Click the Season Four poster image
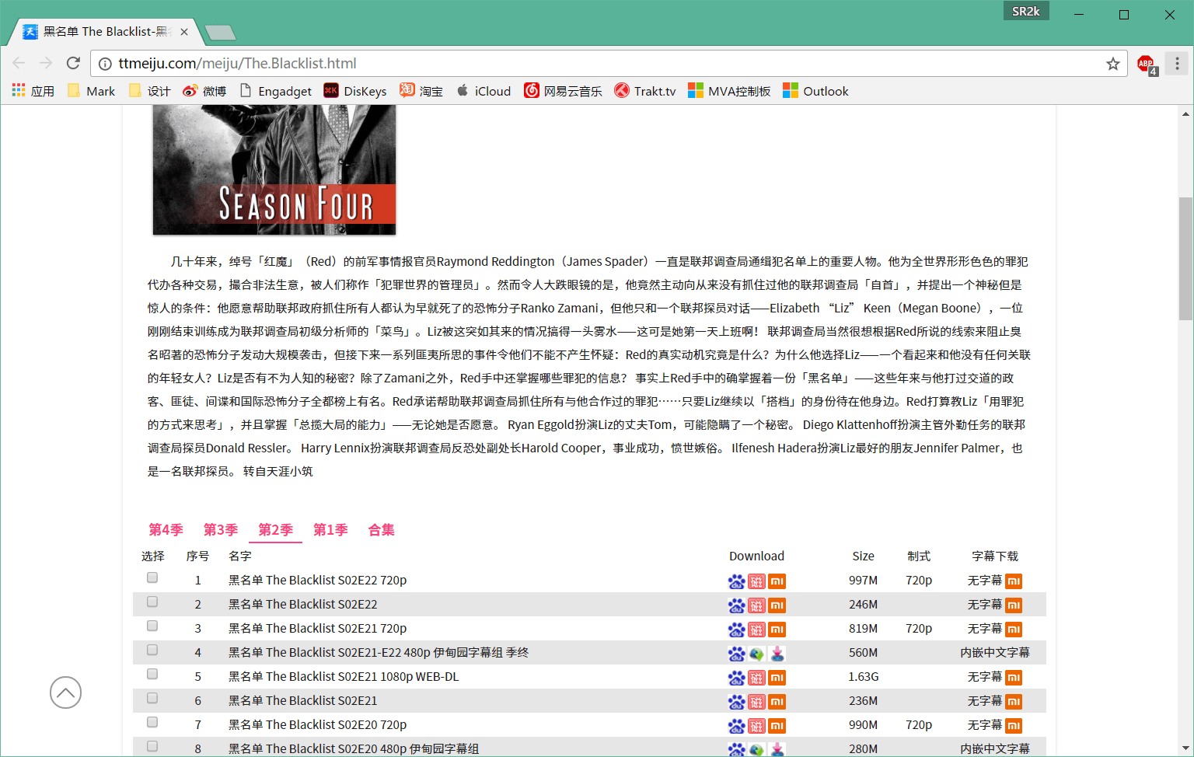This screenshot has width=1194, height=757. coord(274,169)
